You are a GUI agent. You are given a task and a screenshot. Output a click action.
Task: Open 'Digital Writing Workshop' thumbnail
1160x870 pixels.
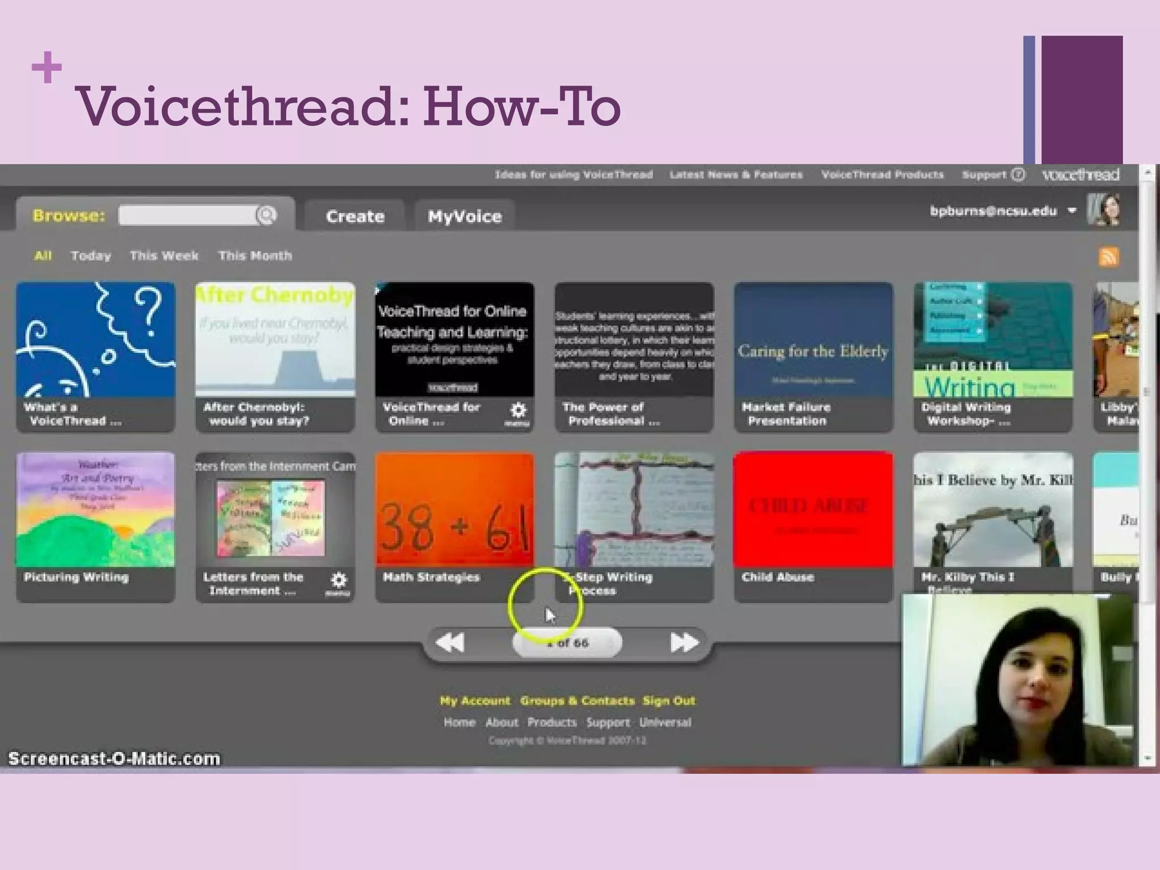coord(993,340)
